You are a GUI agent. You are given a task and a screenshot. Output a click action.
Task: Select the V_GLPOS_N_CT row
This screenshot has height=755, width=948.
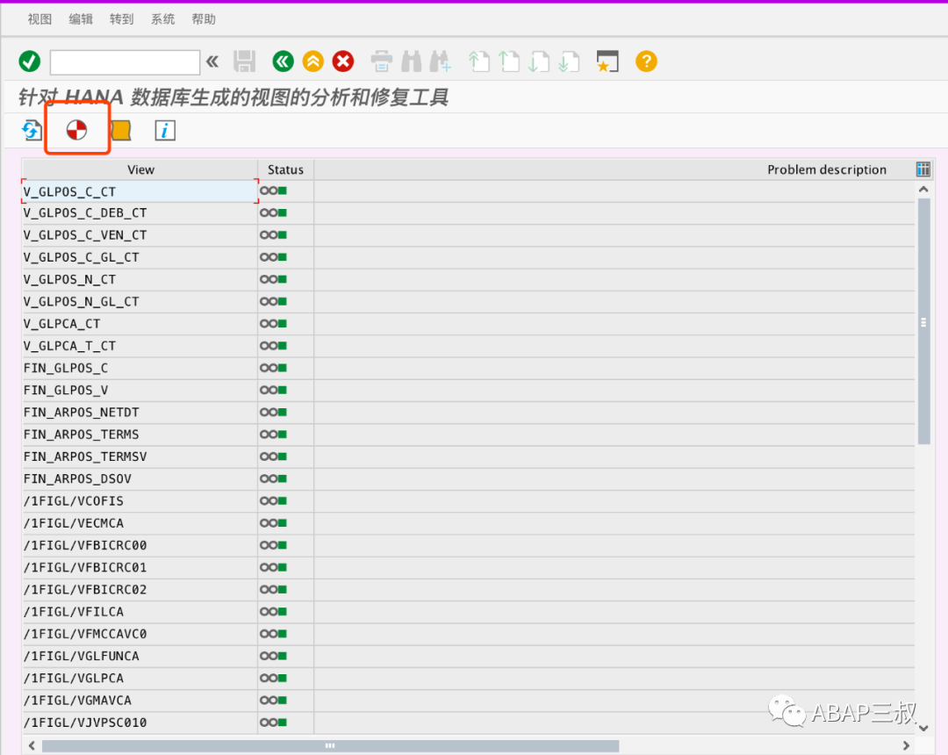point(468,279)
